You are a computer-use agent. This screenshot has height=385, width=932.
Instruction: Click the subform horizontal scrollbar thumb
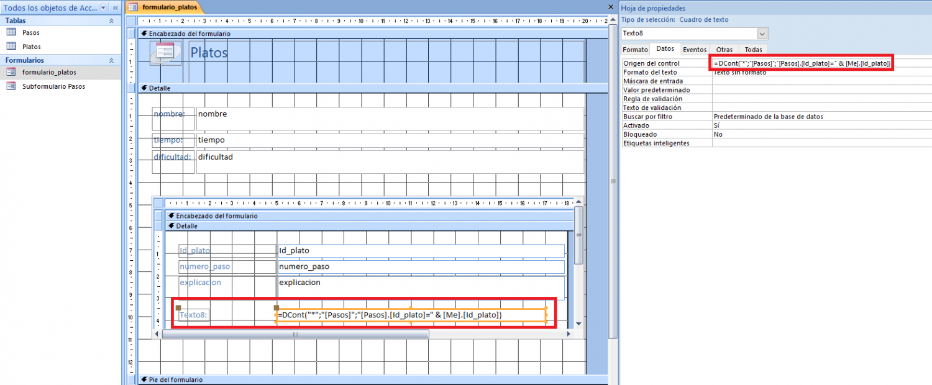click(x=295, y=334)
